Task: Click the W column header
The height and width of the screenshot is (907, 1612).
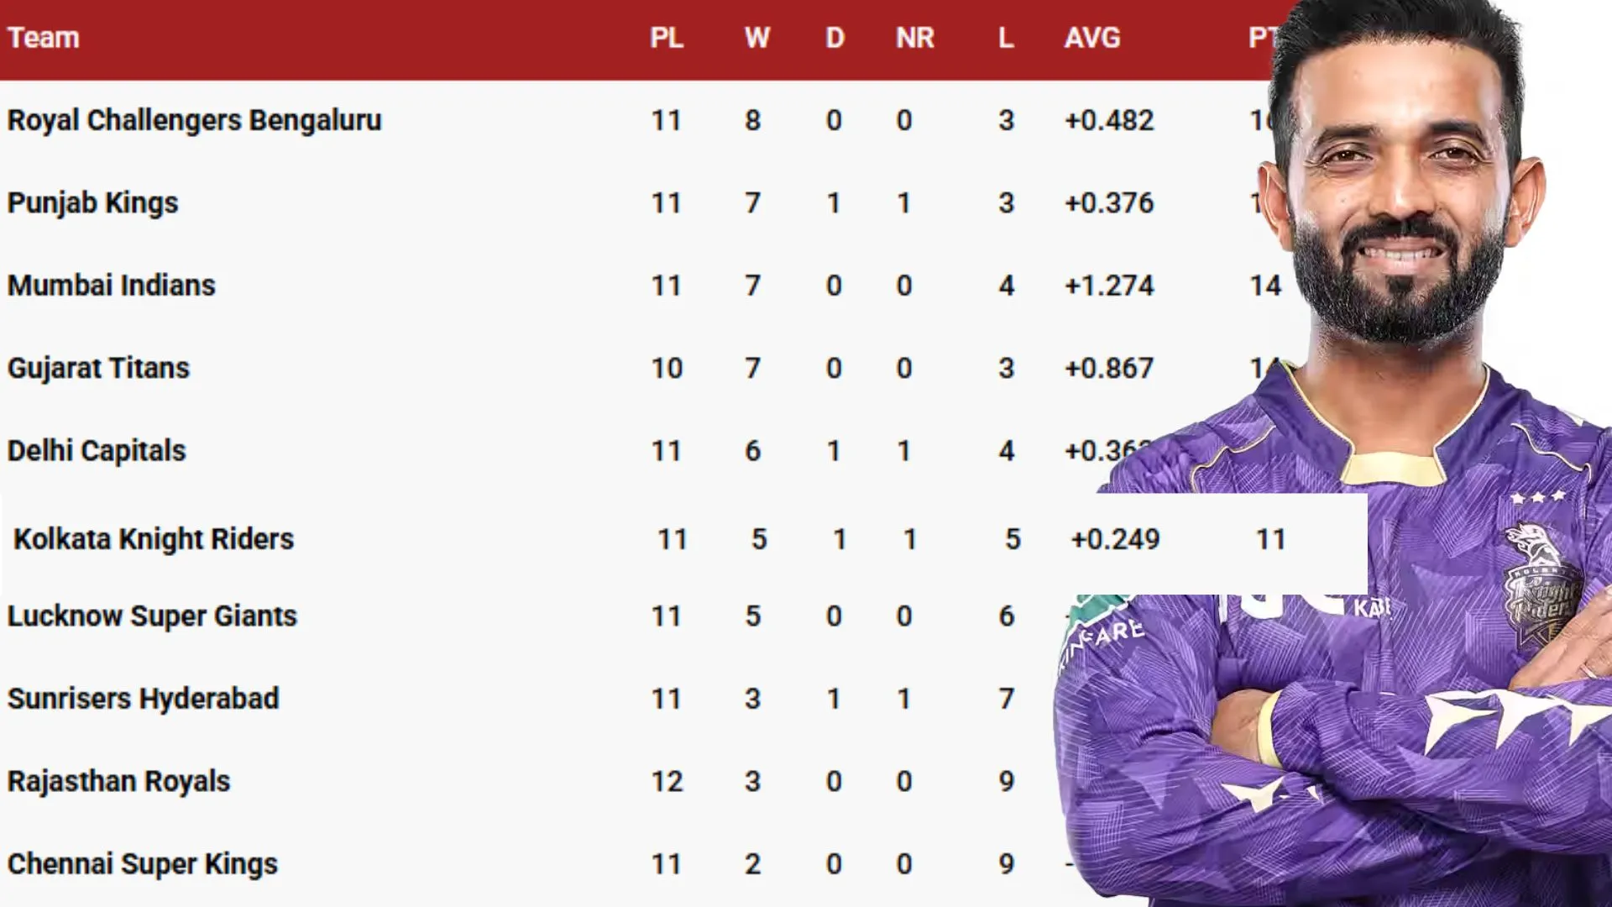Action: point(756,38)
